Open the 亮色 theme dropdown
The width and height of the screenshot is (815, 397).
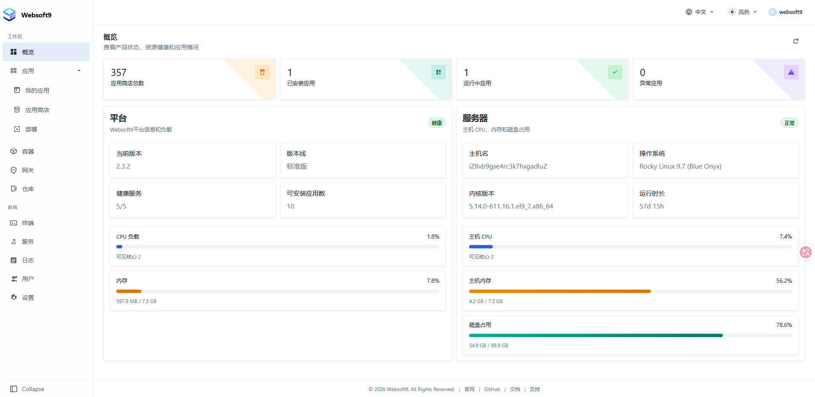(x=743, y=12)
